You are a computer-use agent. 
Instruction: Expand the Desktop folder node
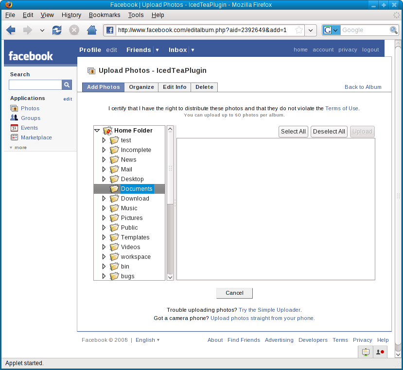(104, 179)
